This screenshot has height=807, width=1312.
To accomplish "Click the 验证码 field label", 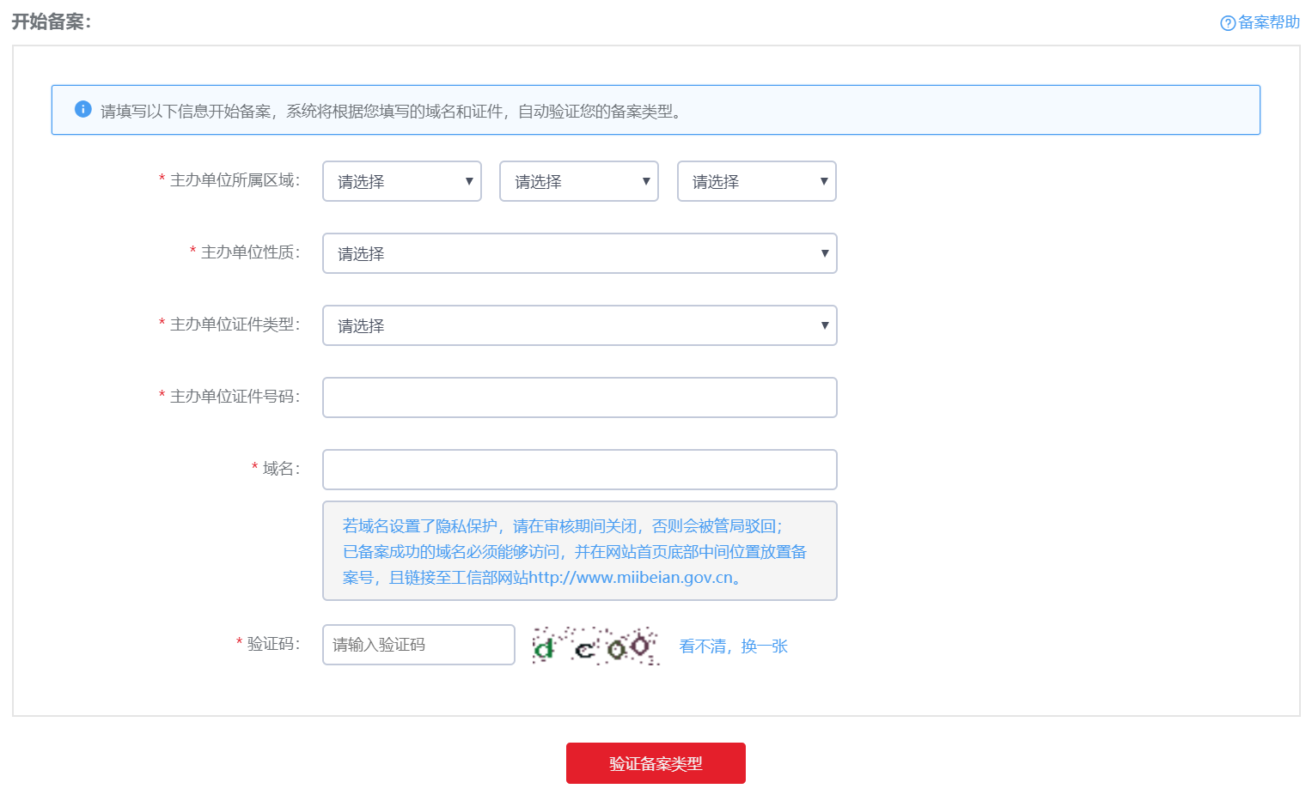I will tap(272, 644).
